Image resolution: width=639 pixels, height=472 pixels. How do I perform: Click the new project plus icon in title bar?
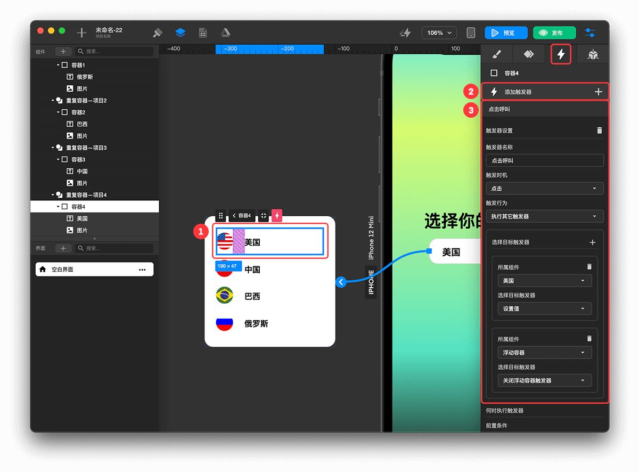coord(81,33)
